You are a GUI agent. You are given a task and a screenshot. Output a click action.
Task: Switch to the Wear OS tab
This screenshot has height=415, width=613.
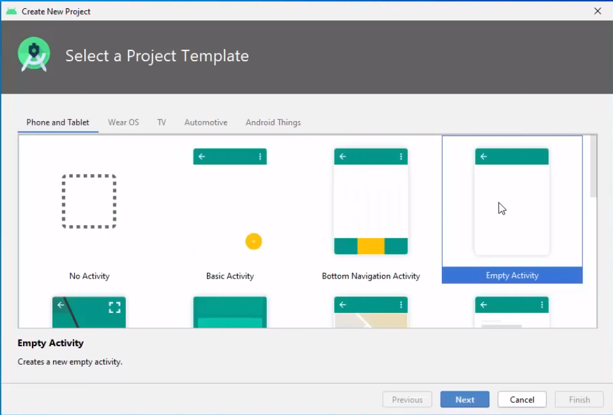coord(123,122)
